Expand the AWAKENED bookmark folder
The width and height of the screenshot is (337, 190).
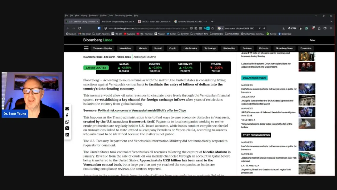click(x=217, y=34)
